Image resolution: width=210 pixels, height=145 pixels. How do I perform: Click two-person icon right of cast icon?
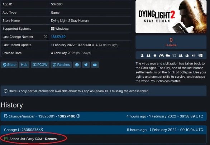pos(181,55)
